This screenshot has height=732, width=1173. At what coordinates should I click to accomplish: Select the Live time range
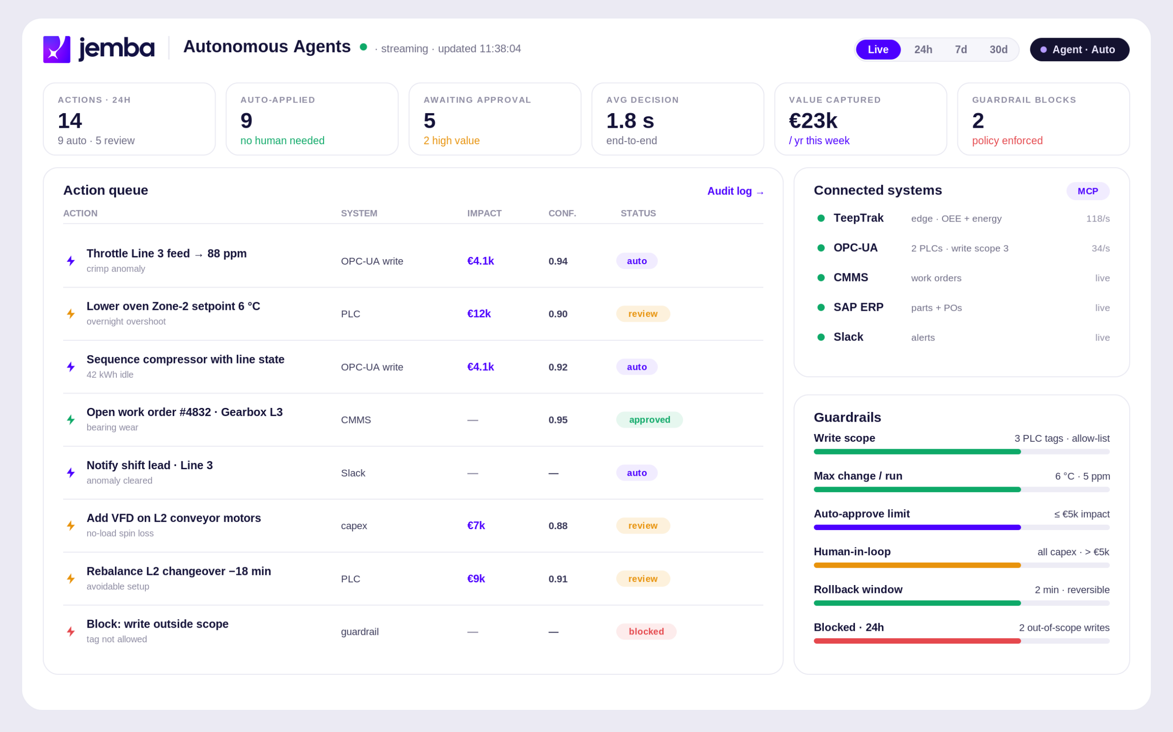click(x=878, y=49)
